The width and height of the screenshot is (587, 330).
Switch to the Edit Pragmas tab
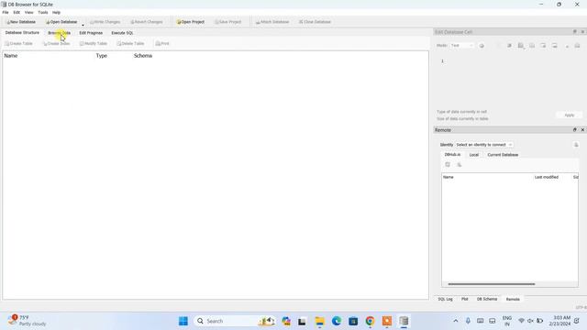[91, 33]
